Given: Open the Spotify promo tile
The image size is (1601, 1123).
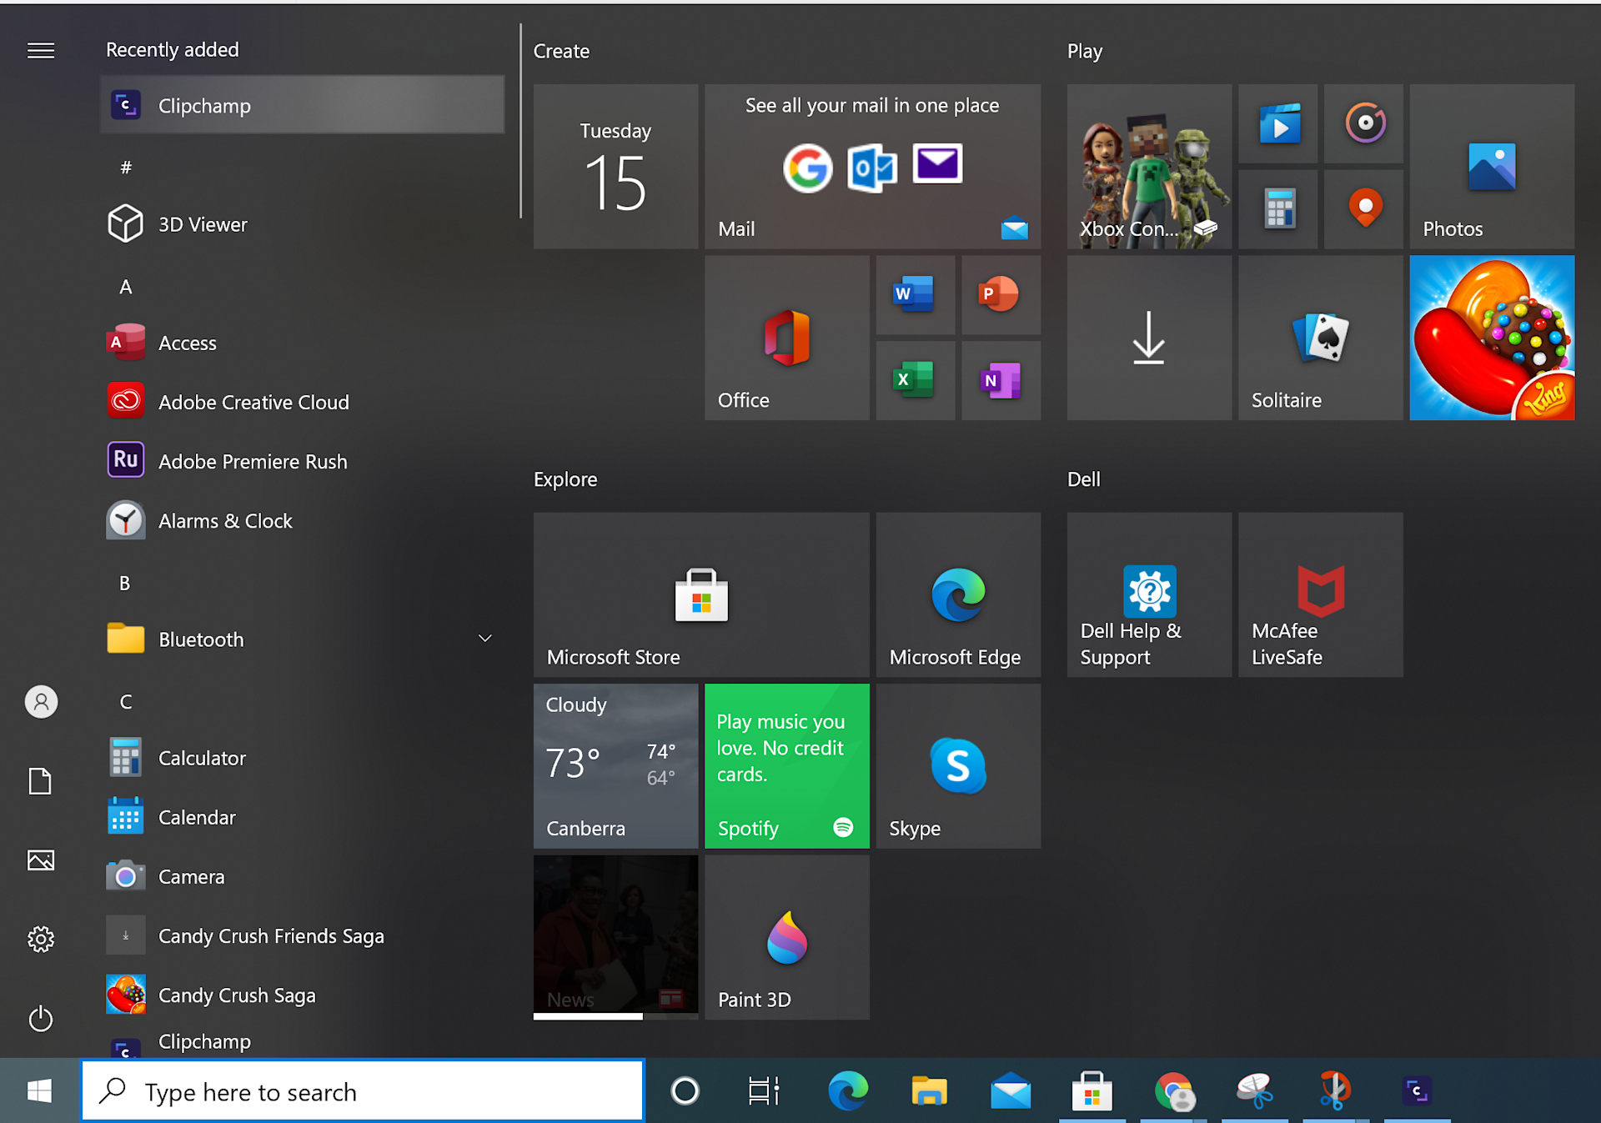Looking at the screenshot, I should click(786, 766).
